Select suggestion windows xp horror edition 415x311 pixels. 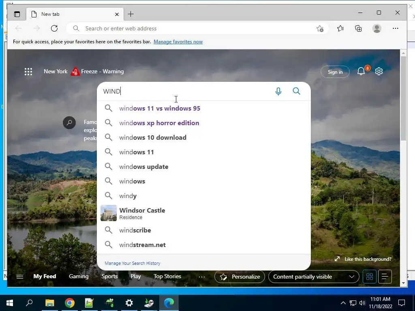coord(204,123)
